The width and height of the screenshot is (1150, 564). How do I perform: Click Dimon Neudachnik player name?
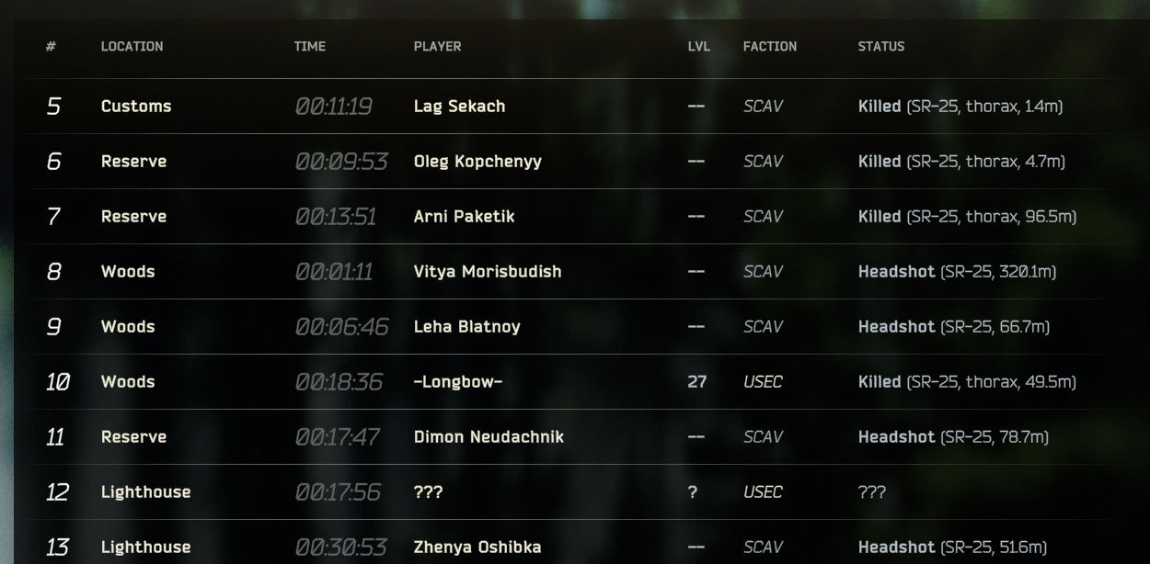click(489, 437)
